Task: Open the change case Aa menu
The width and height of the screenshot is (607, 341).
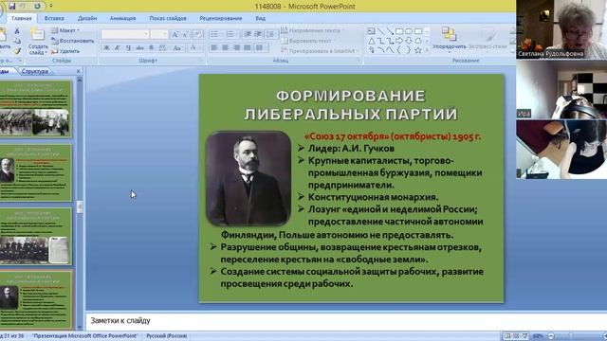Action: point(177,47)
